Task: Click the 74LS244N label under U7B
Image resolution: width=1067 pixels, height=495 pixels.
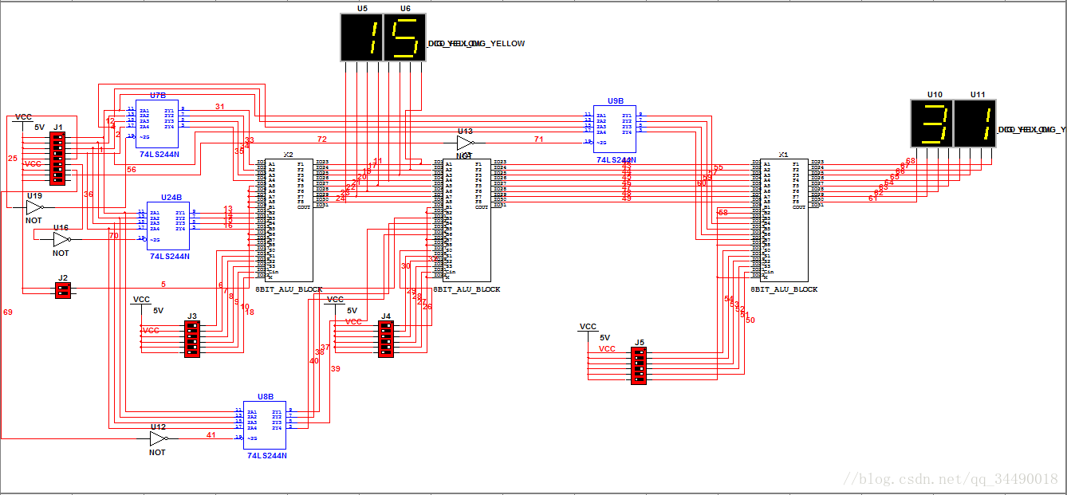Action: click(159, 155)
